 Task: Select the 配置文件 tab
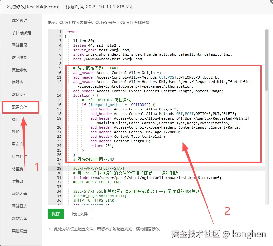(20, 107)
